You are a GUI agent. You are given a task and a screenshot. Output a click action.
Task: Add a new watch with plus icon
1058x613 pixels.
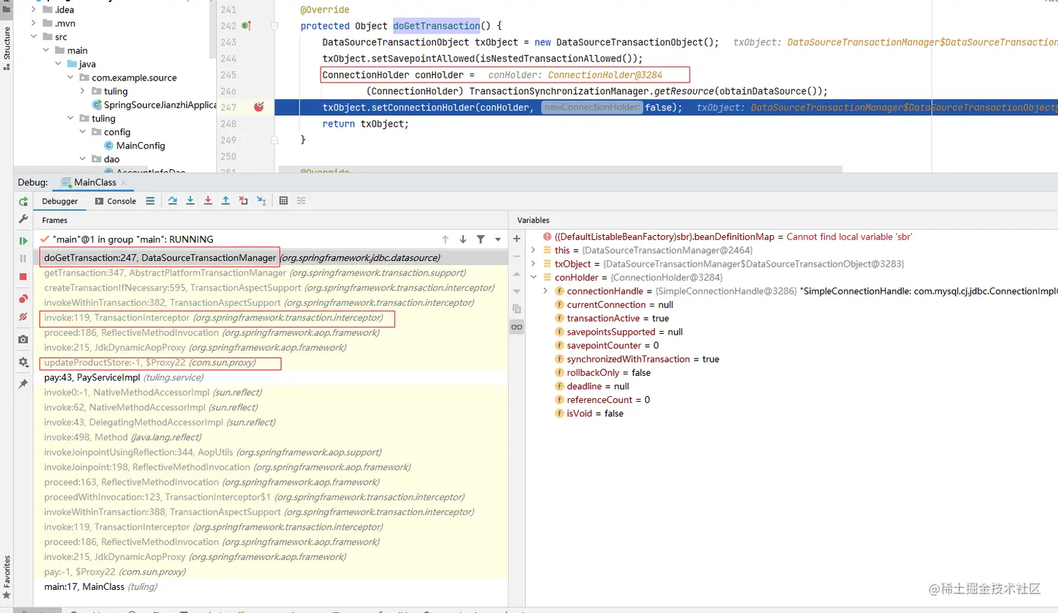[517, 239]
